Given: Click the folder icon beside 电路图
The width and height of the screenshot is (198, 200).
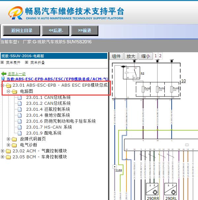Looking at the screenshot, I should pyautogui.click(x=15, y=92).
